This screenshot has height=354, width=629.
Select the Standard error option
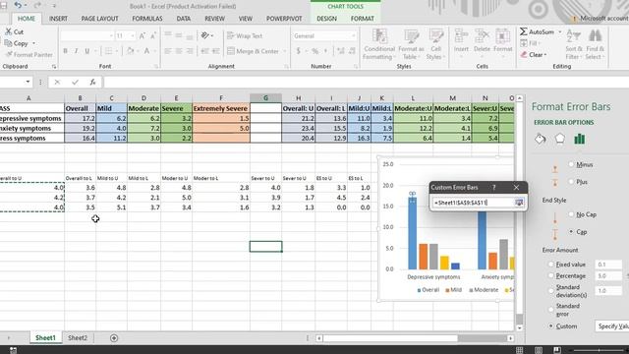551,310
